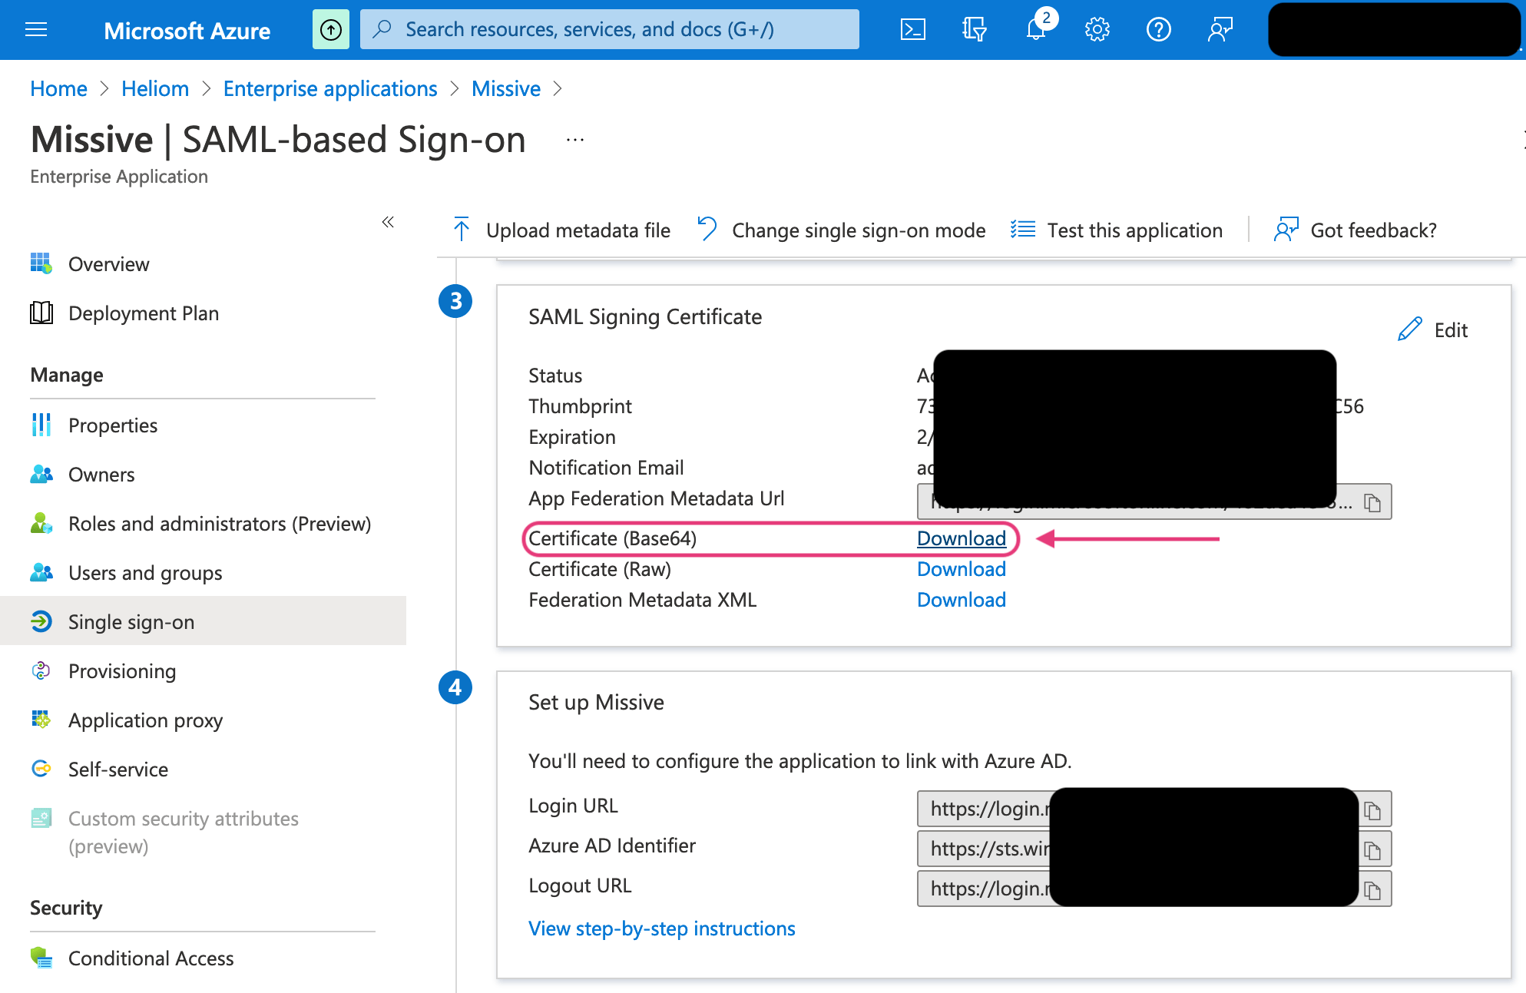Open the notifications bell
1526x993 pixels.
[x=1036, y=29]
